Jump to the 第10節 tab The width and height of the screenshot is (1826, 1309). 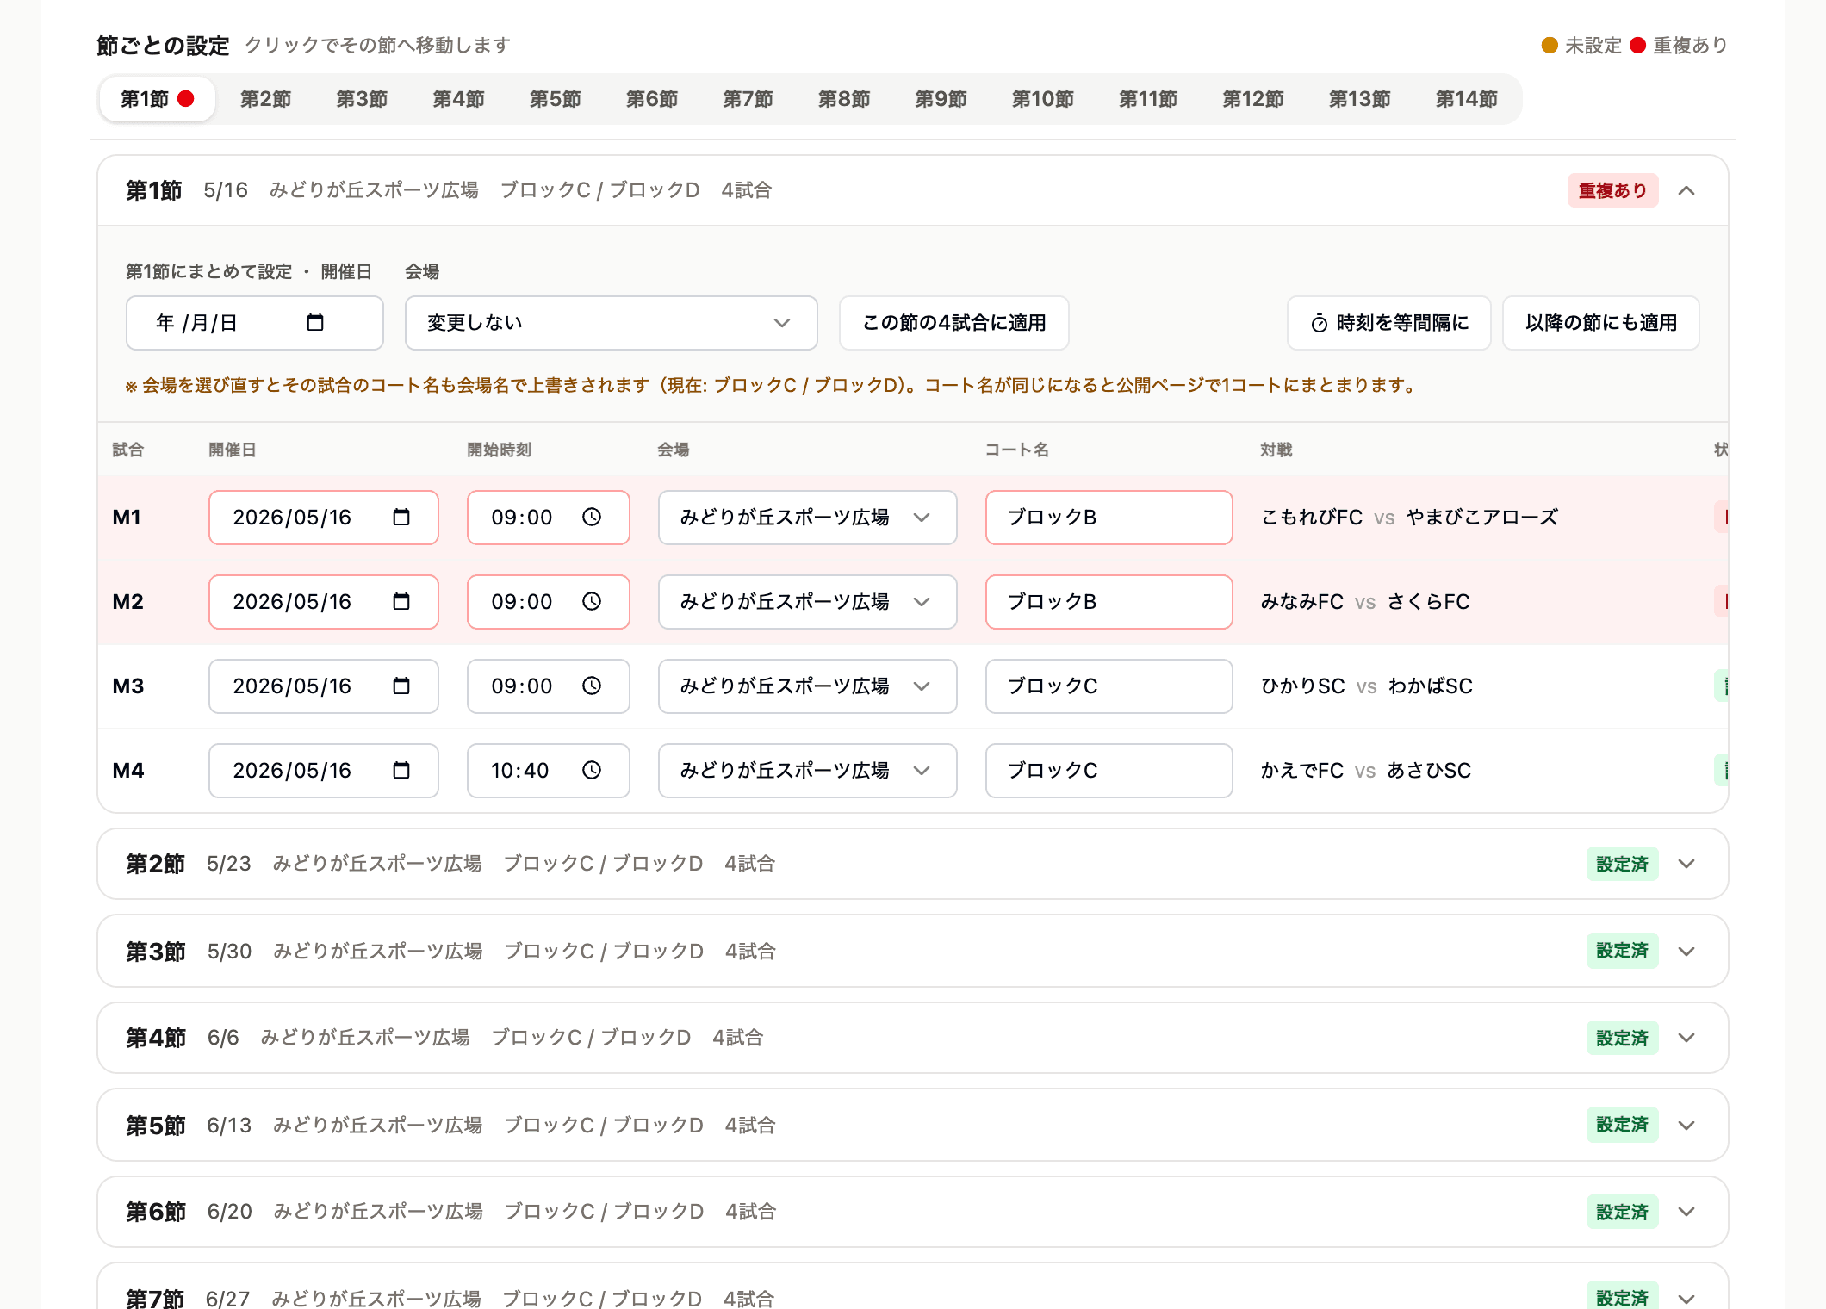coord(1042,99)
